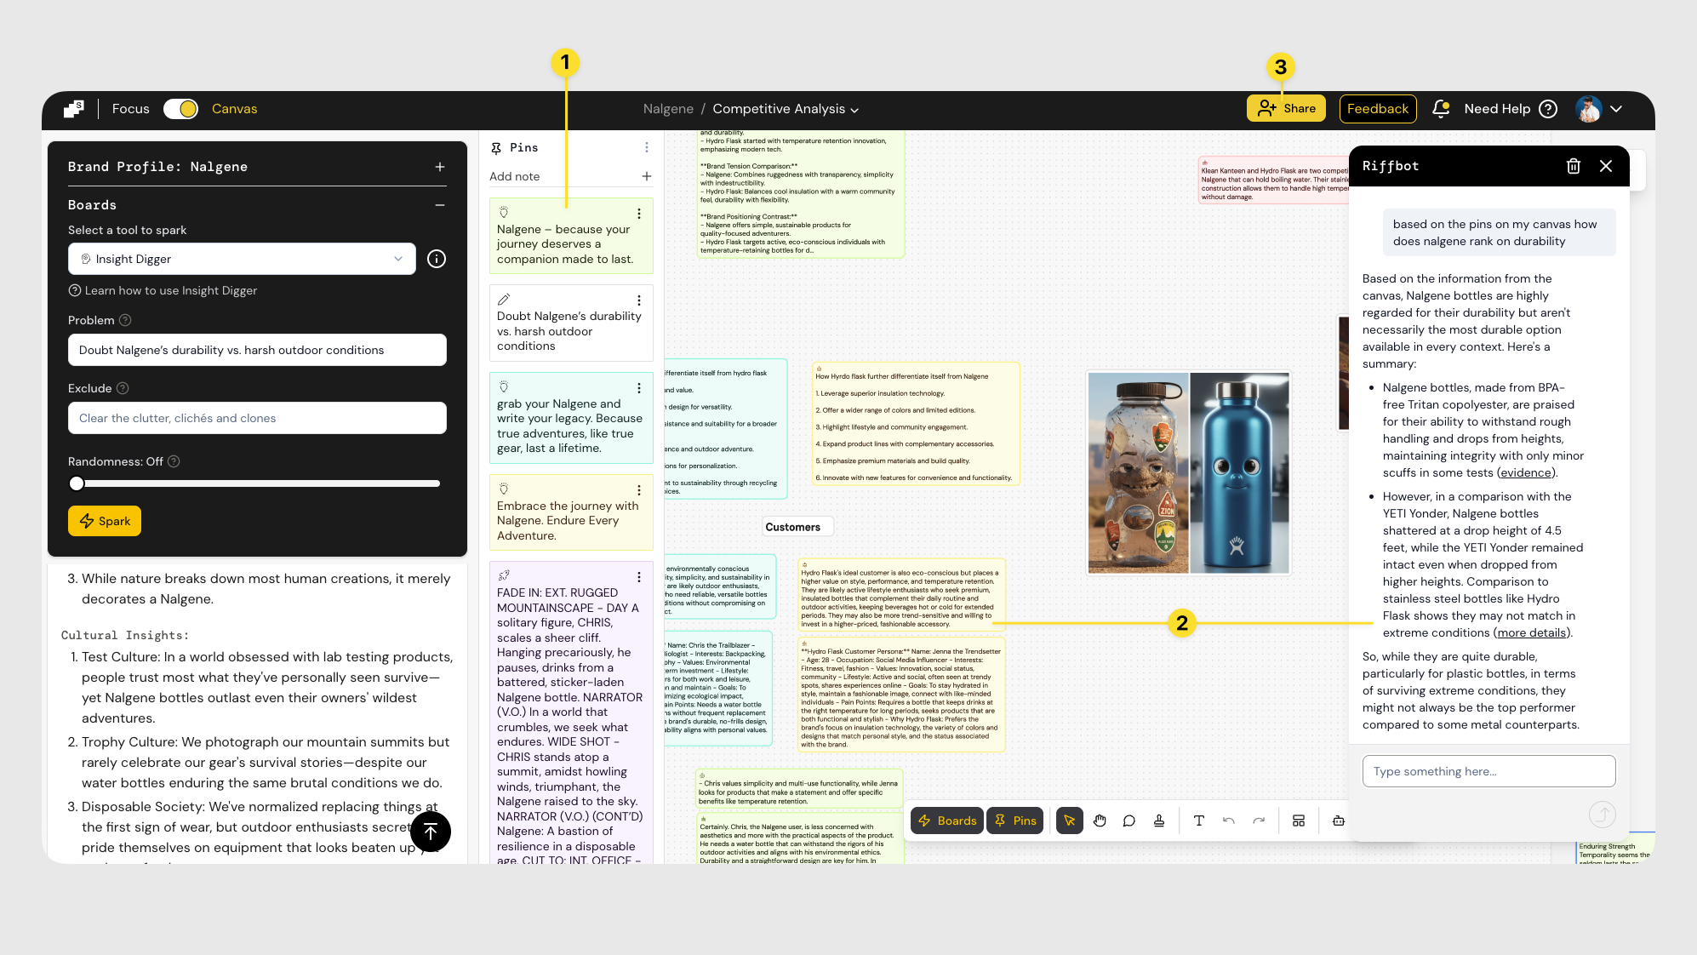Image resolution: width=1697 pixels, height=955 pixels.
Task: Toggle the Boards panel button in toolbar
Action: (x=947, y=821)
